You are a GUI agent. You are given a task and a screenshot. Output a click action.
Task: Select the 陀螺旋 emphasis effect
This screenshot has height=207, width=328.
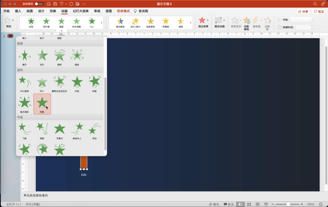coord(166,22)
